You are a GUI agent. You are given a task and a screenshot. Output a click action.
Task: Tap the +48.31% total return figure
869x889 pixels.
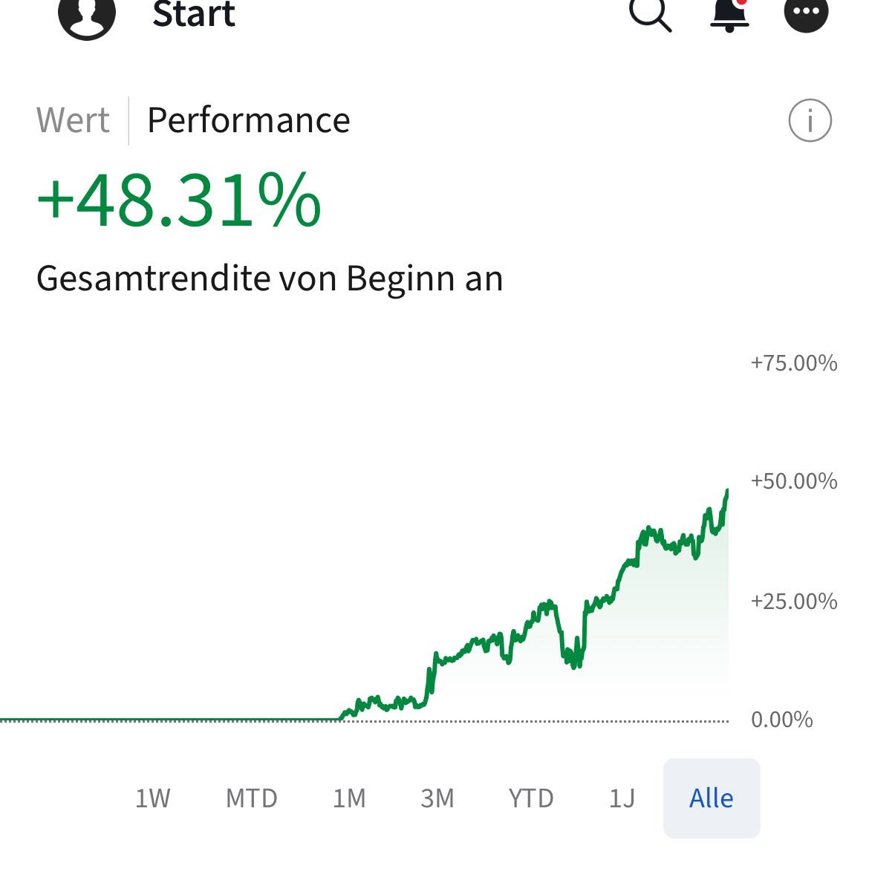tap(179, 201)
